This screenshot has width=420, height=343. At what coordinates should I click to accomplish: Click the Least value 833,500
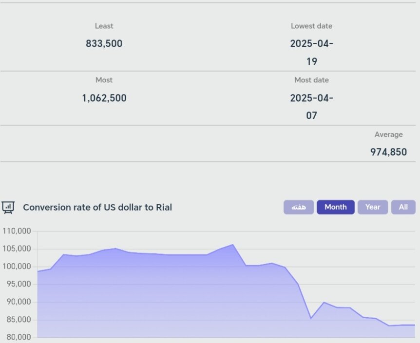tap(104, 44)
